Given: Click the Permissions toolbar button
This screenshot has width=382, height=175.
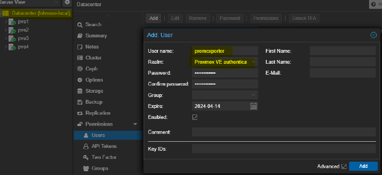Looking at the screenshot, I should tap(266, 18).
